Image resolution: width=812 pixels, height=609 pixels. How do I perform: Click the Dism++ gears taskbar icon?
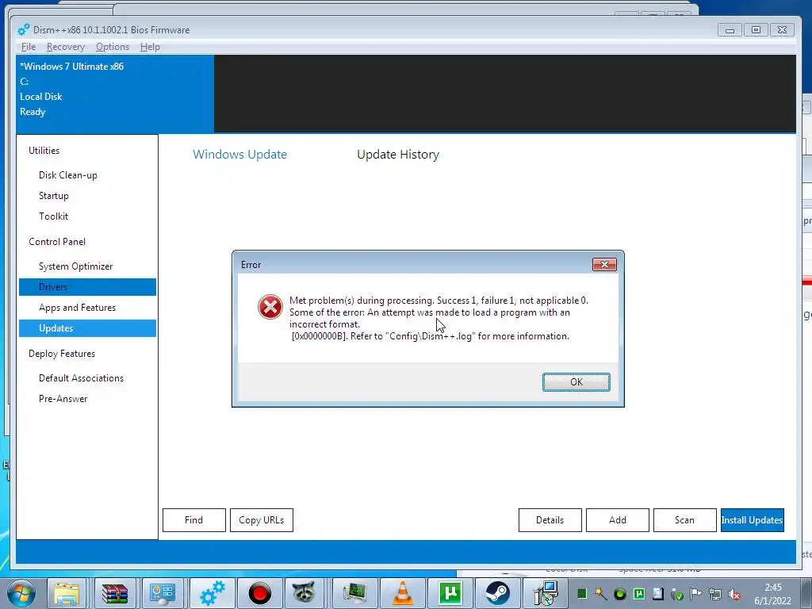[212, 593]
